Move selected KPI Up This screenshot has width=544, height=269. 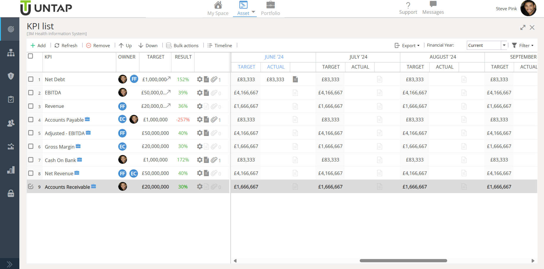(125, 45)
